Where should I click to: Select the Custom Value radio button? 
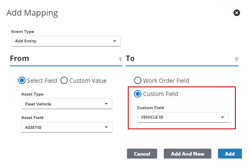64,81
